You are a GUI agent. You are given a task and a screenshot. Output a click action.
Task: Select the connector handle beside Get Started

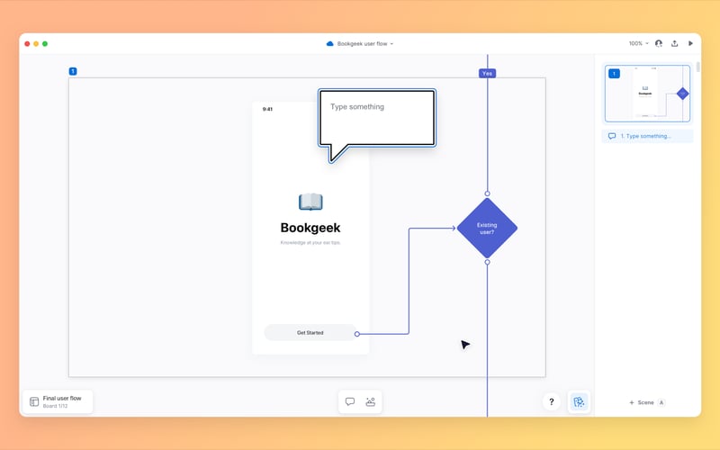point(357,334)
